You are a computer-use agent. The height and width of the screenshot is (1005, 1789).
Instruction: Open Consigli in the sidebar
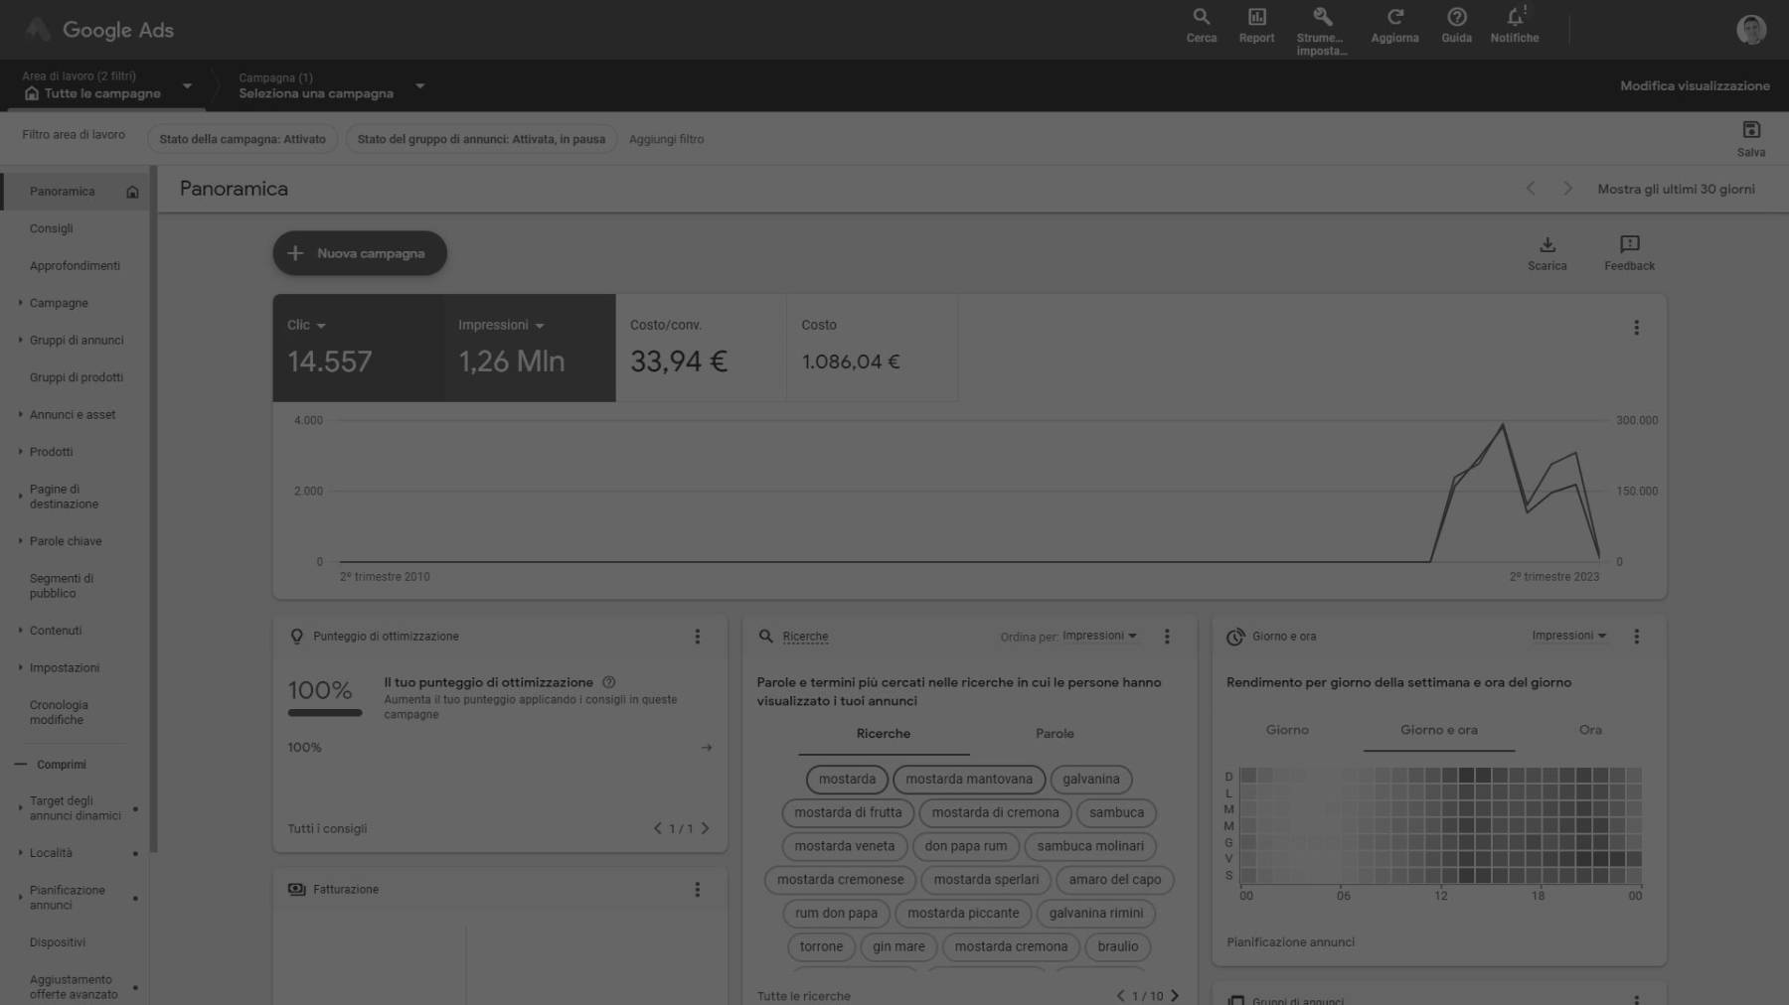(x=52, y=228)
